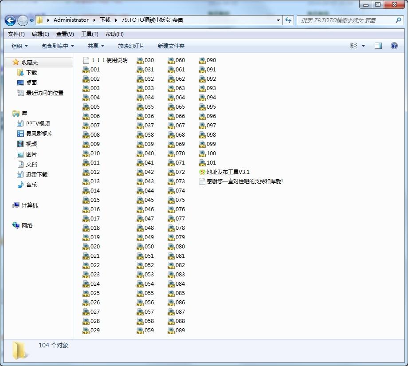This screenshot has height=366, width=408.
Task: Select 计算机 in the navigation pane
Action: point(29,205)
